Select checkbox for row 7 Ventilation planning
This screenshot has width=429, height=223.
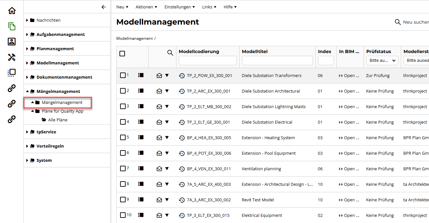coord(123,169)
